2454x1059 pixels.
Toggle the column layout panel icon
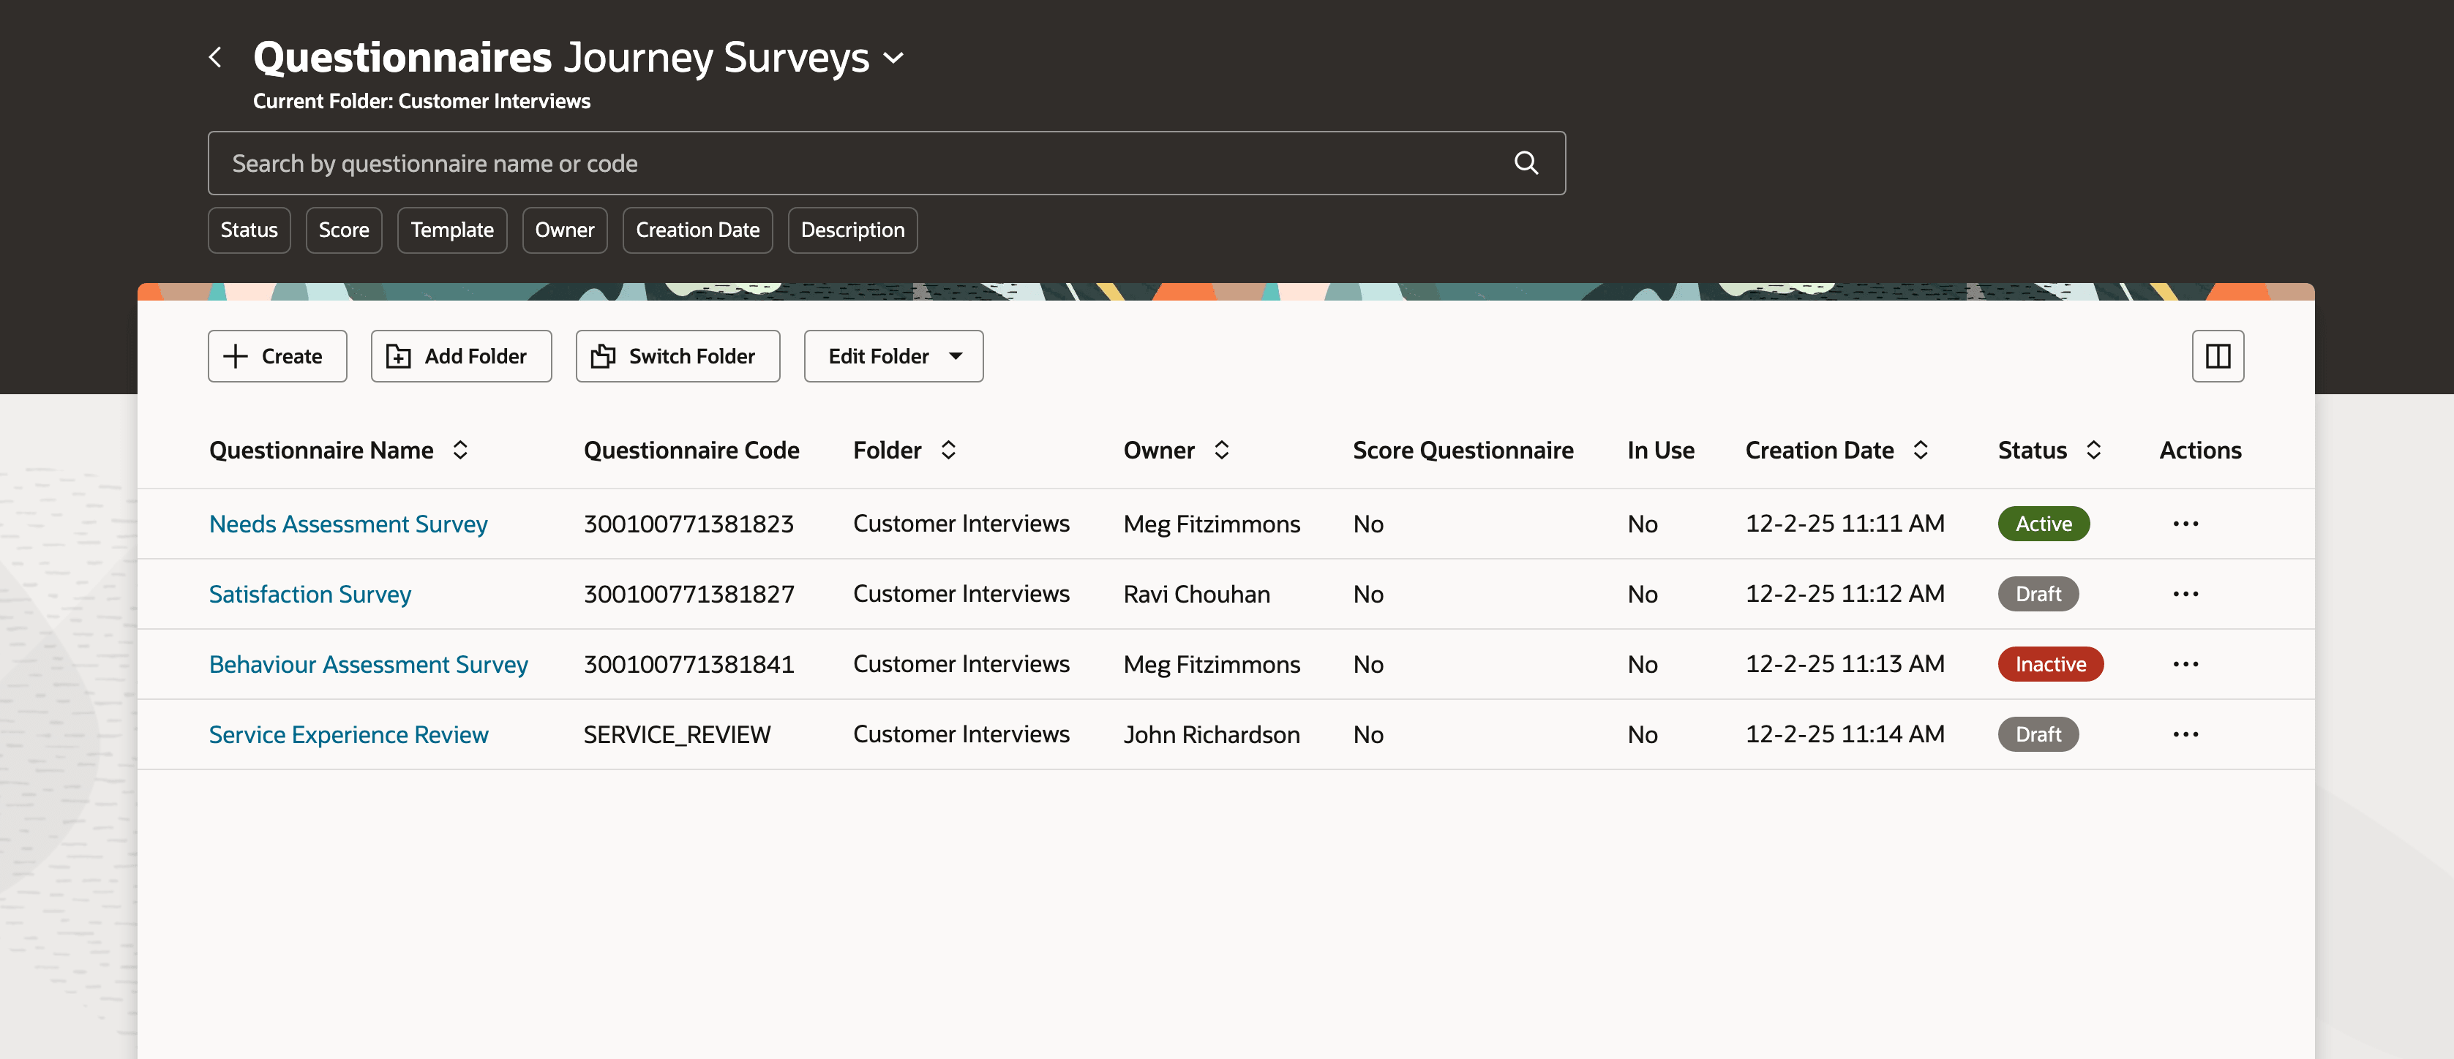(2218, 355)
